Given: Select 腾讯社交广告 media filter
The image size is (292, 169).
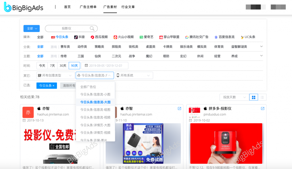Looking at the screenshot, I should [x=197, y=37].
